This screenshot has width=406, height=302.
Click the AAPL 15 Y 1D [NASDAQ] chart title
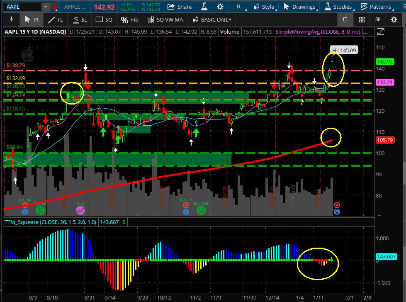(x=35, y=32)
